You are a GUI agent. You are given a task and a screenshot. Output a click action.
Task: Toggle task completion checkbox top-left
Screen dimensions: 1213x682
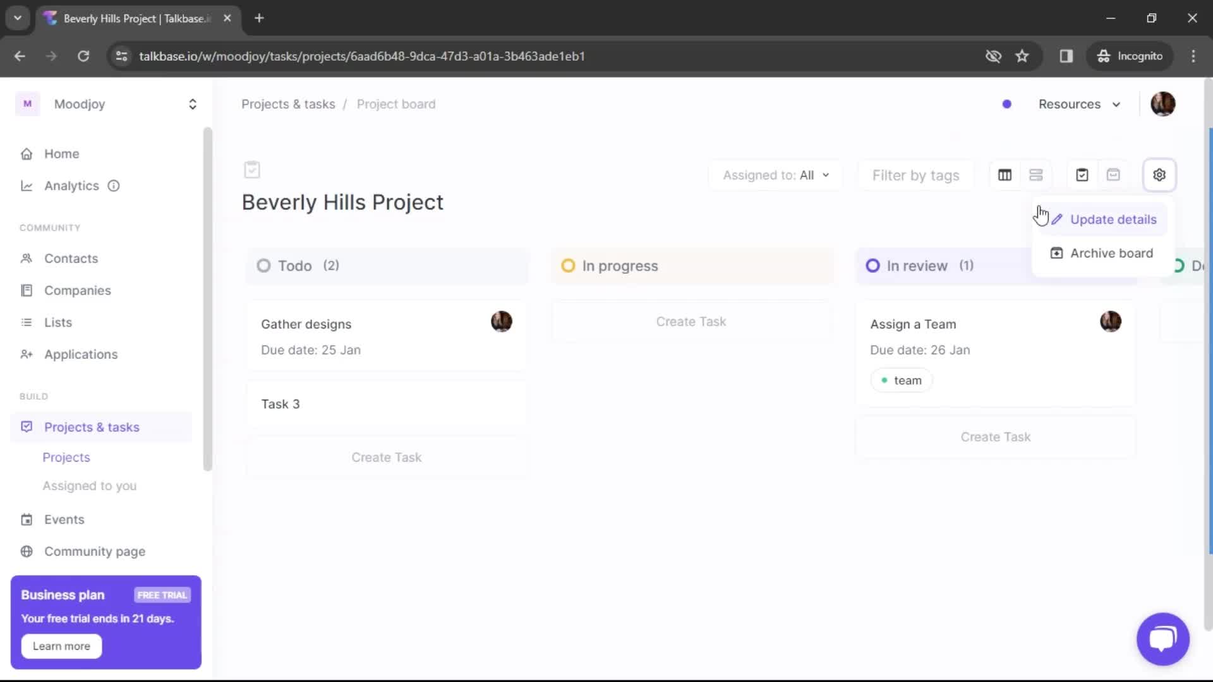point(251,170)
